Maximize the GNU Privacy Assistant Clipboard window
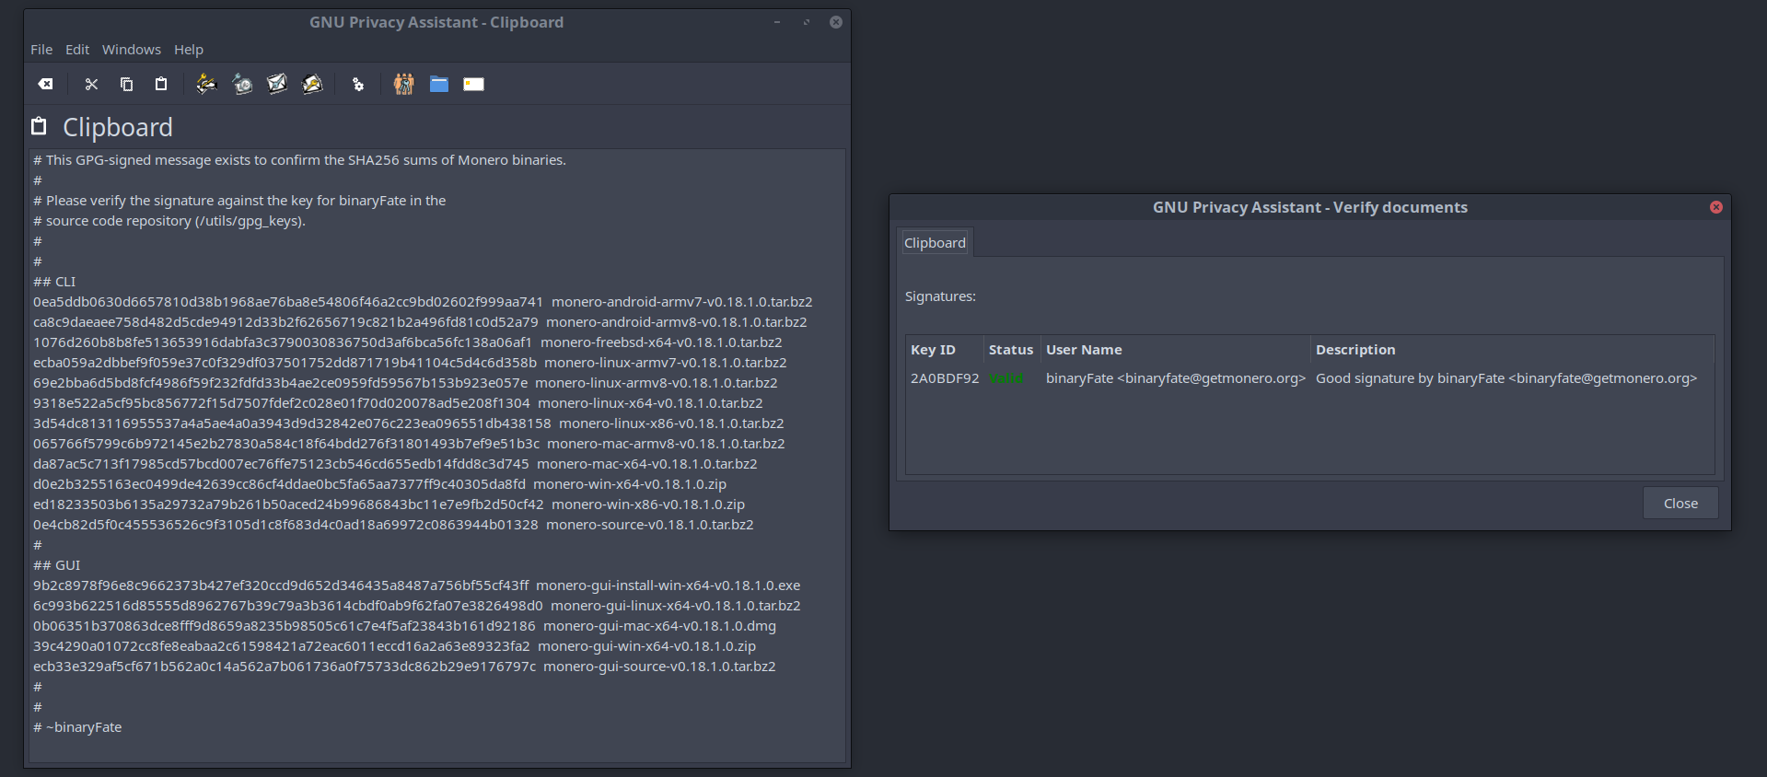Screen dimensions: 1767x777 pos(807,22)
